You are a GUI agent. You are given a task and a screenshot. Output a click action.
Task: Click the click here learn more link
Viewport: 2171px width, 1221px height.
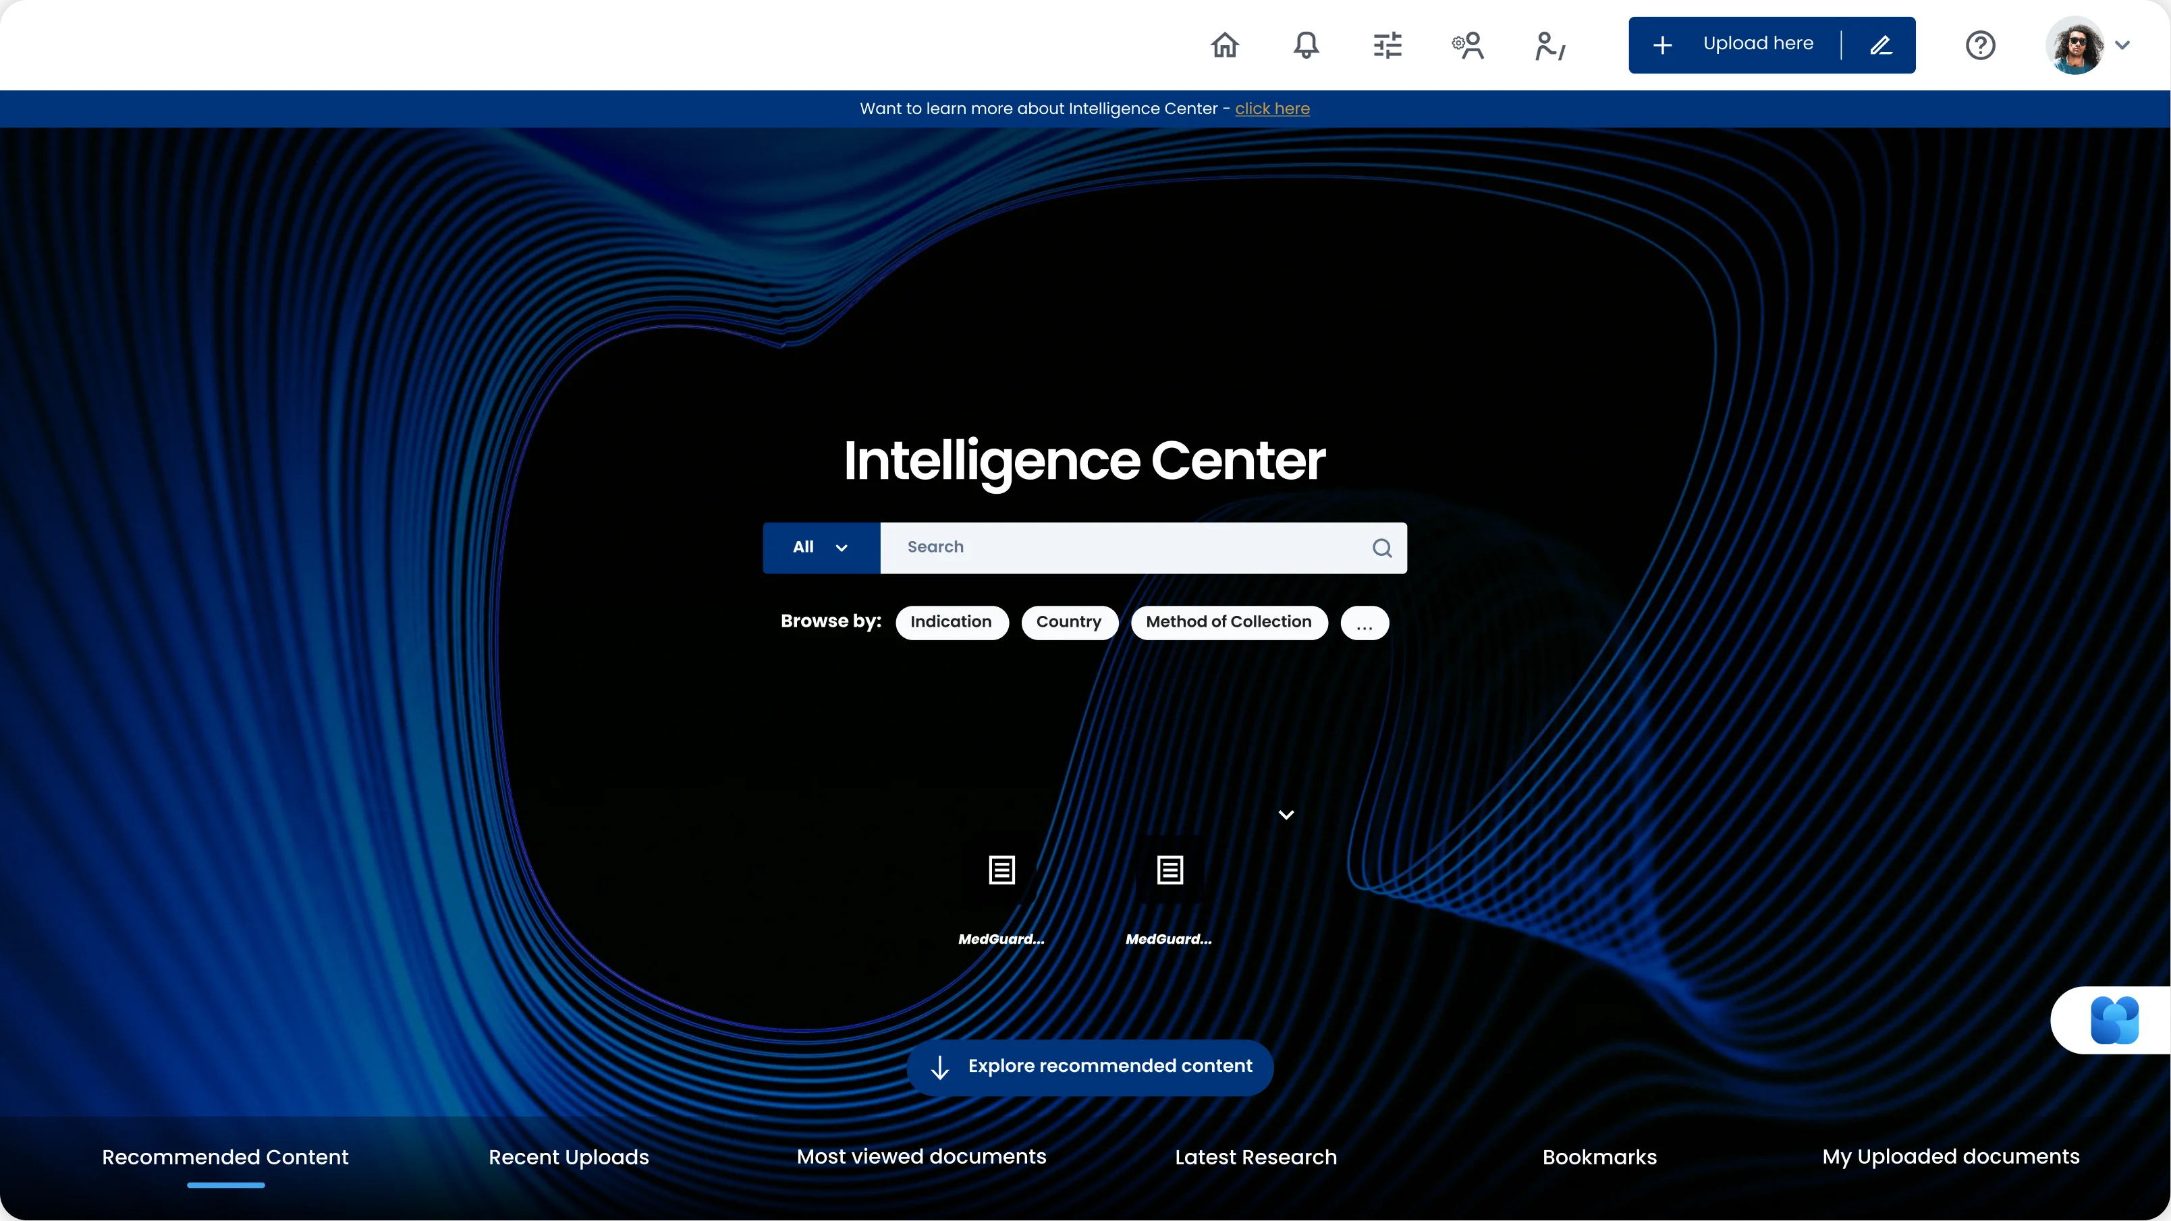coord(1272,107)
